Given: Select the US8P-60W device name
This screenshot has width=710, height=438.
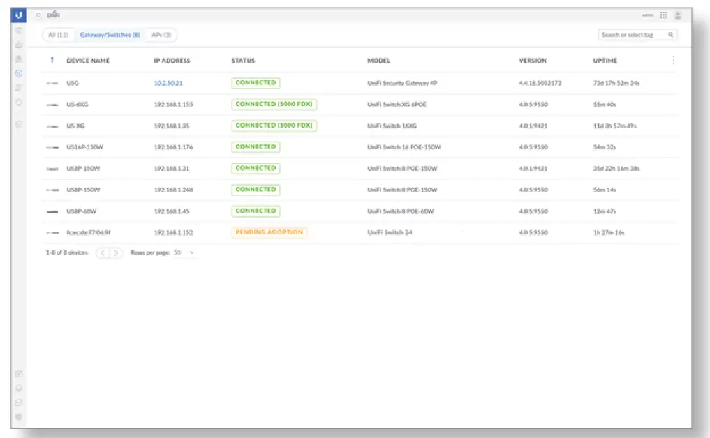Looking at the screenshot, I should 82,211.
